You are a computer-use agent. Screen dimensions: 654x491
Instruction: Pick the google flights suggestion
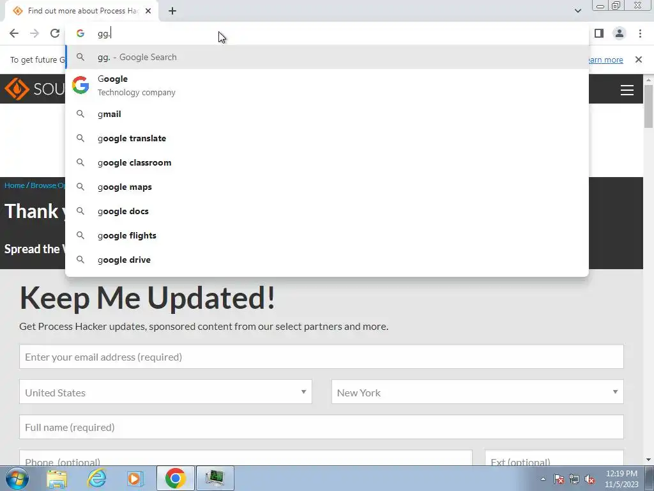click(x=327, y=235)
